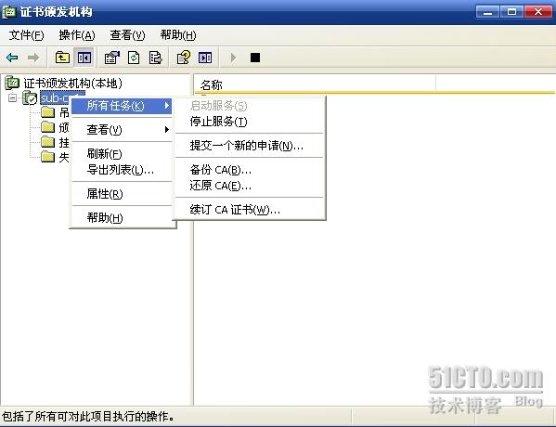Open the 操作(A) menu
Viewport: 556px width, 427px height.
point(77,35)
